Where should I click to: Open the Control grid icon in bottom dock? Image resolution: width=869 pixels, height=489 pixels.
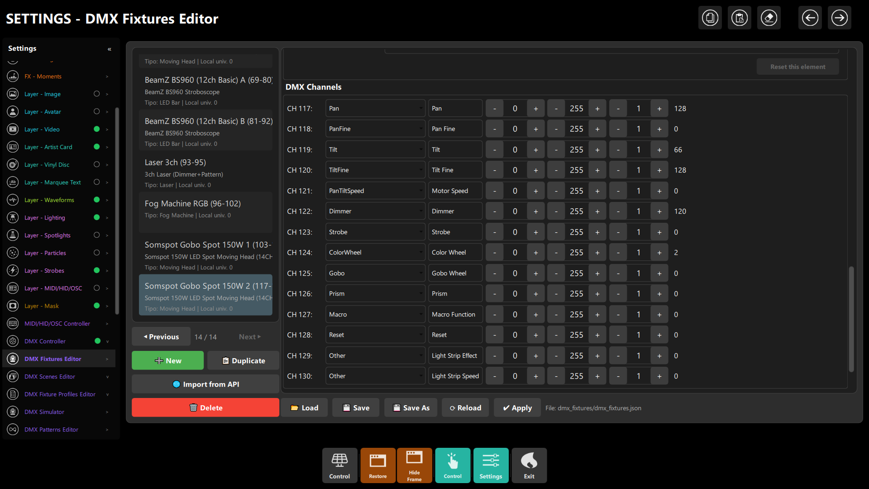(x=339, y=465)
